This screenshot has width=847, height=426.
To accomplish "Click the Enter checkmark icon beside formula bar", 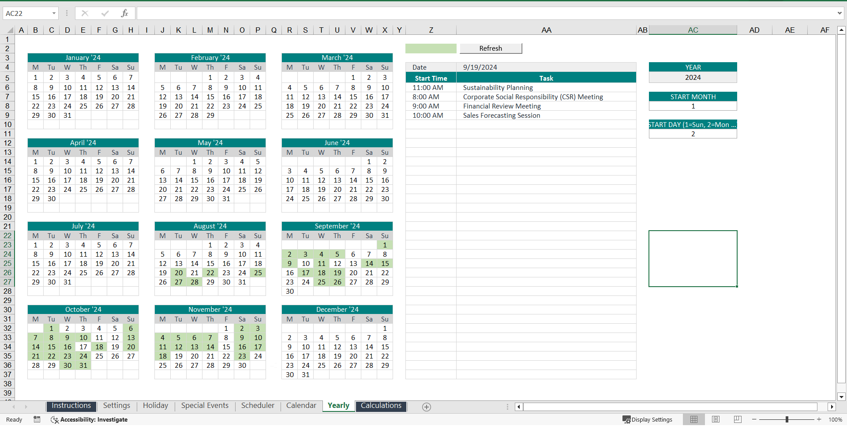I will pyautogui.click(x=105, y=13).
